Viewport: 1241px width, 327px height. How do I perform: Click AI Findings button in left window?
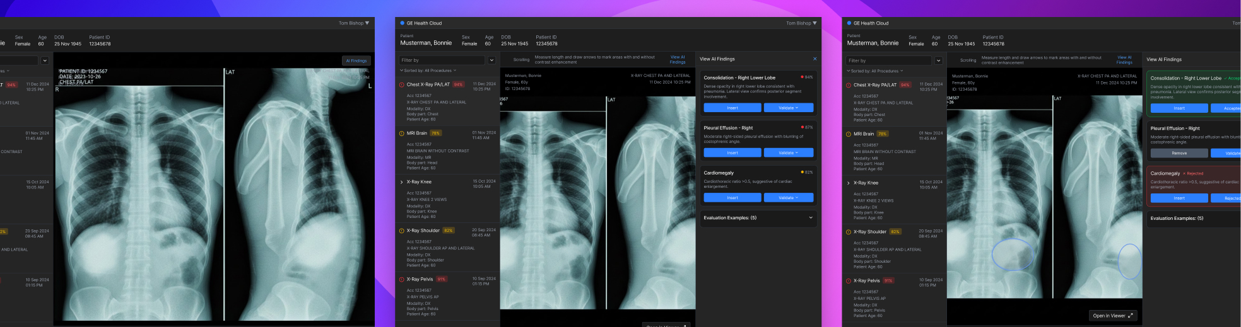tap(356, 60)
